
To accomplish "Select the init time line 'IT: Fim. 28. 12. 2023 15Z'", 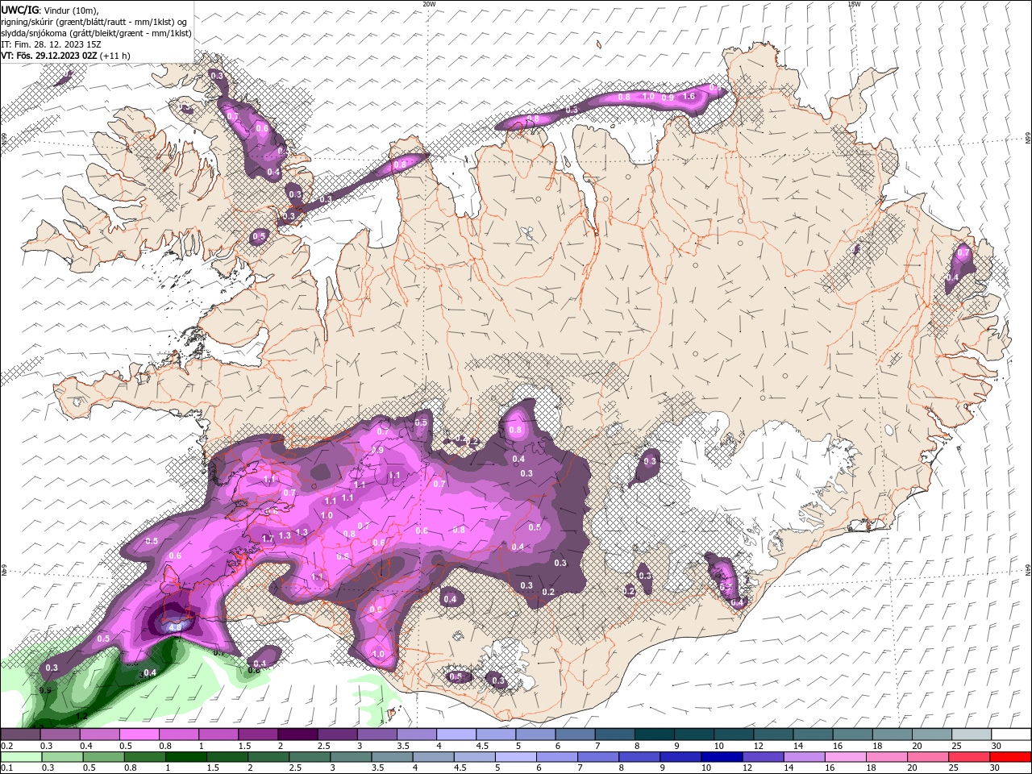I will point(51,44).
